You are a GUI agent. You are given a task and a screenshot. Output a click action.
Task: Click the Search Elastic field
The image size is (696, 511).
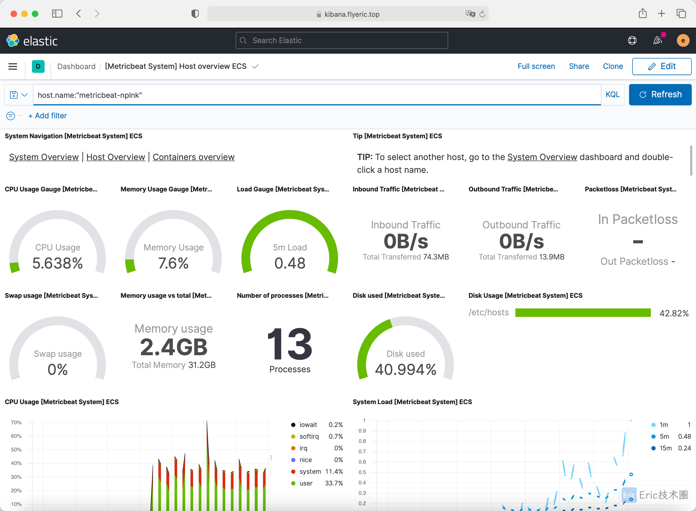click(x=342, y=40)
